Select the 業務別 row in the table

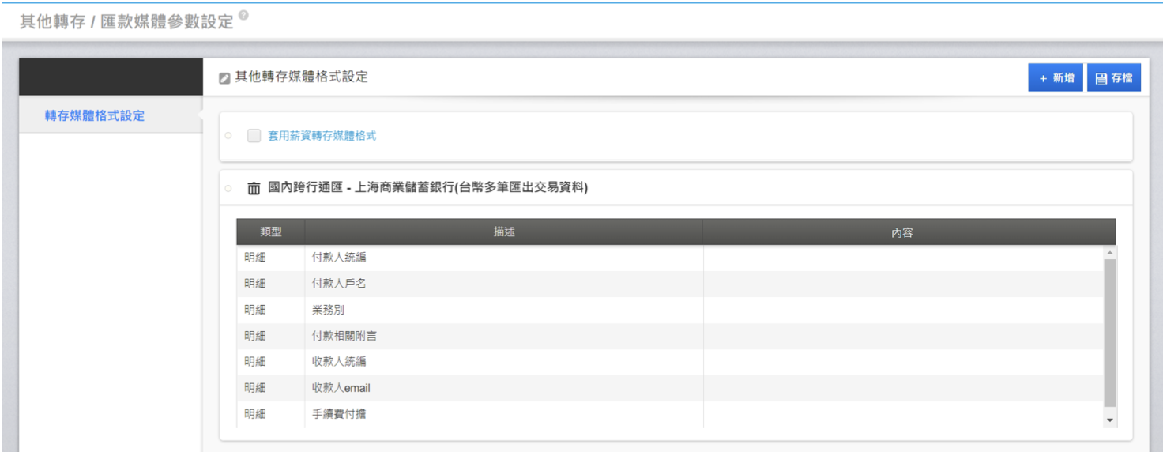pos(328,310)
